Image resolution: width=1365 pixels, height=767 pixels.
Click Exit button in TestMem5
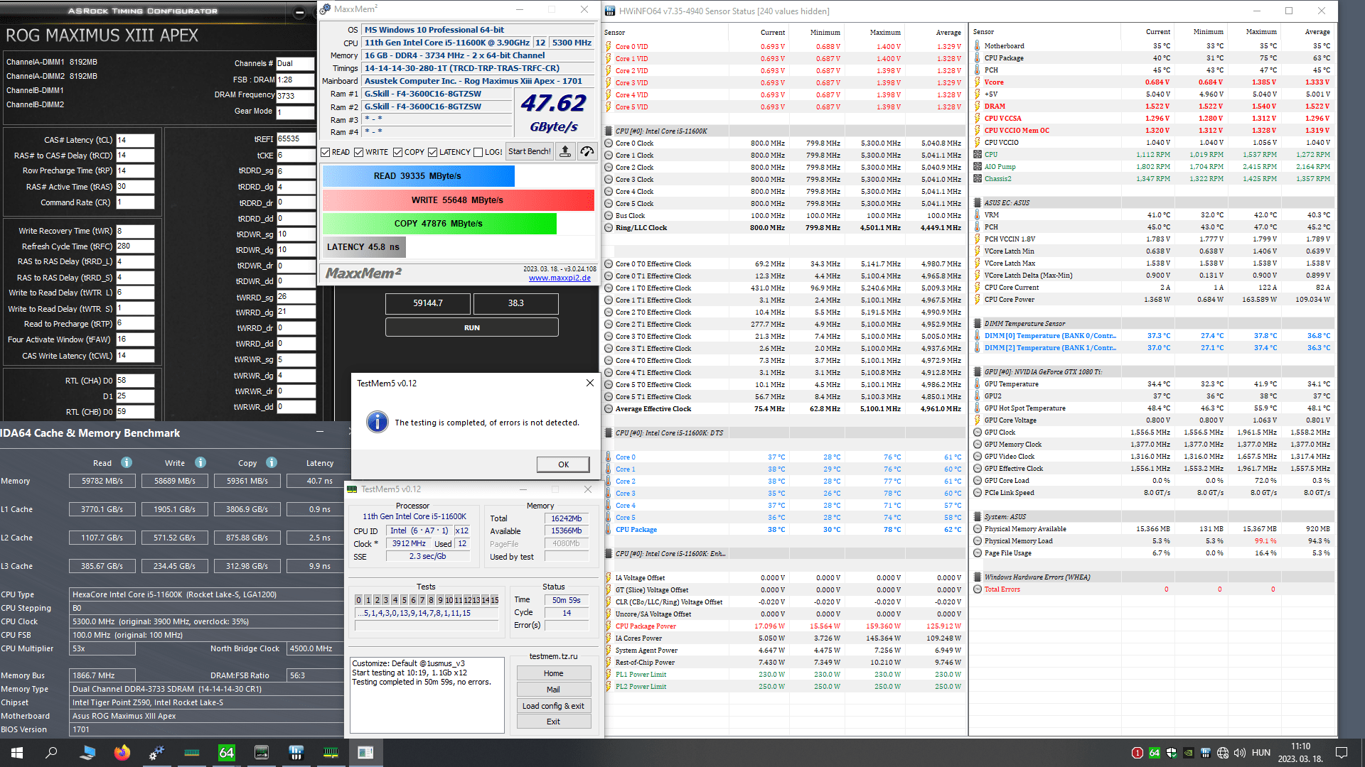(x=553, y=722)
